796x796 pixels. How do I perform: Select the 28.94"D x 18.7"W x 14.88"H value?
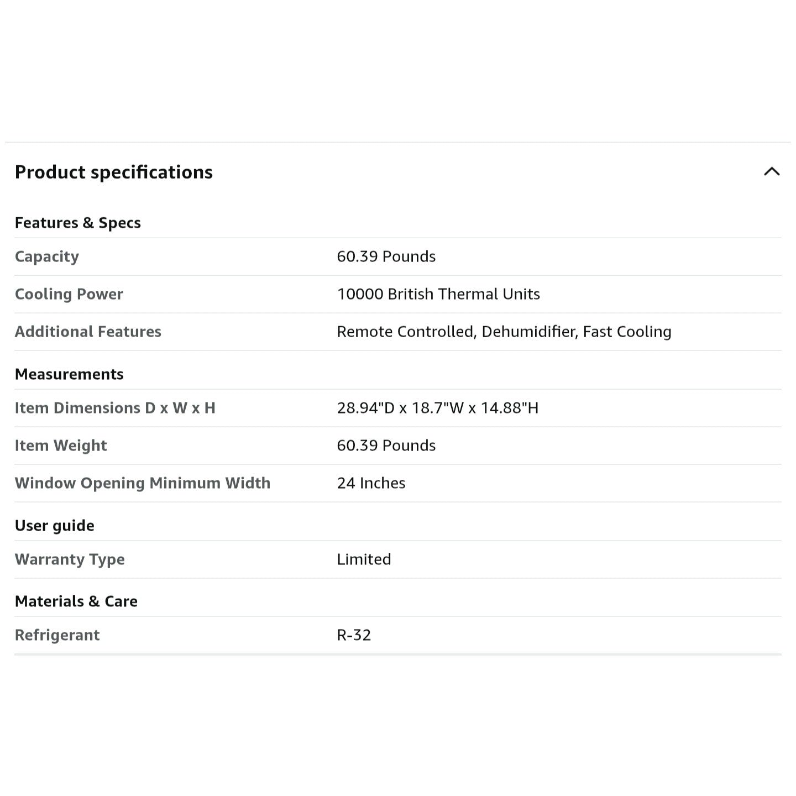438,408
